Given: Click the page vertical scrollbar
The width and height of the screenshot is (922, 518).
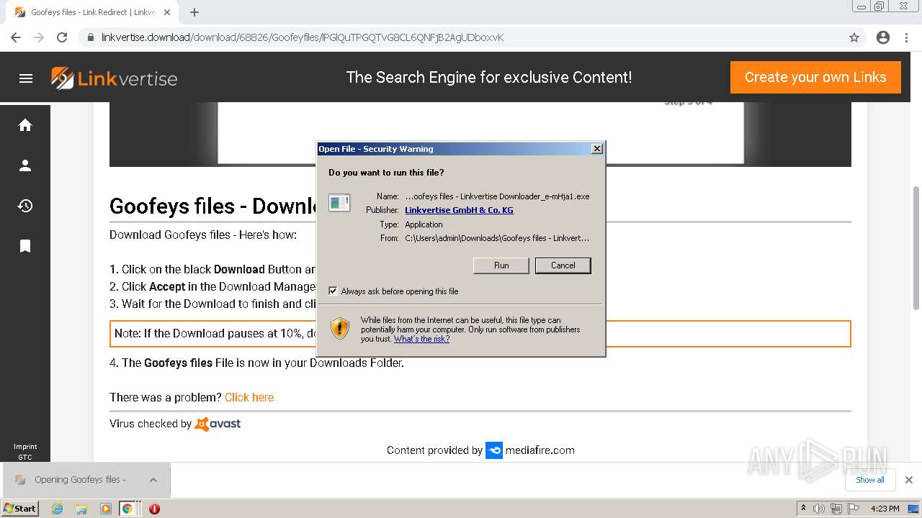Looking at the screenshot, I should [x=916, y=248].
